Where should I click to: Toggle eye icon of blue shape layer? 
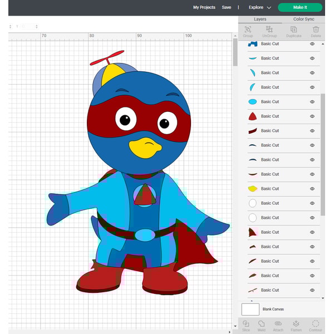click(312, 44)
